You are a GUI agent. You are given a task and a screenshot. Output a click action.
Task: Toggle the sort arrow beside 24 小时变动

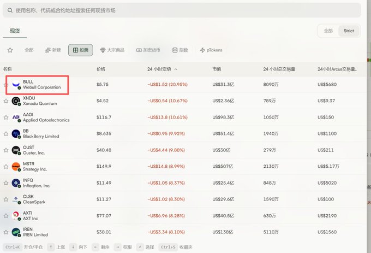[176, 69]
